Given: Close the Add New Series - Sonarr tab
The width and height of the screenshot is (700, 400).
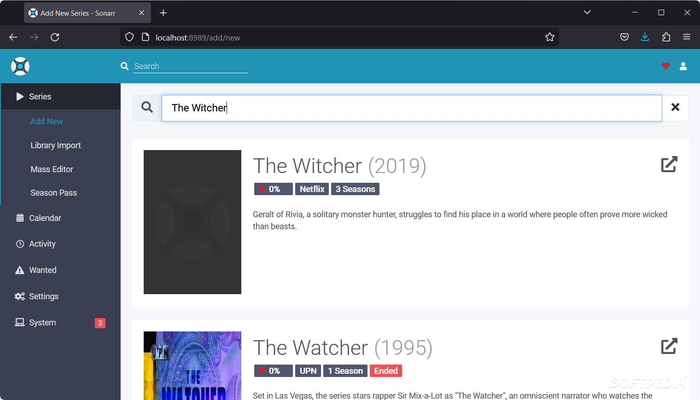Looking at the screenshot, I should [141, 13].
